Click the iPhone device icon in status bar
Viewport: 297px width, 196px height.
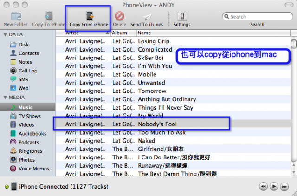pyautogui.click(x=14, y=187)
